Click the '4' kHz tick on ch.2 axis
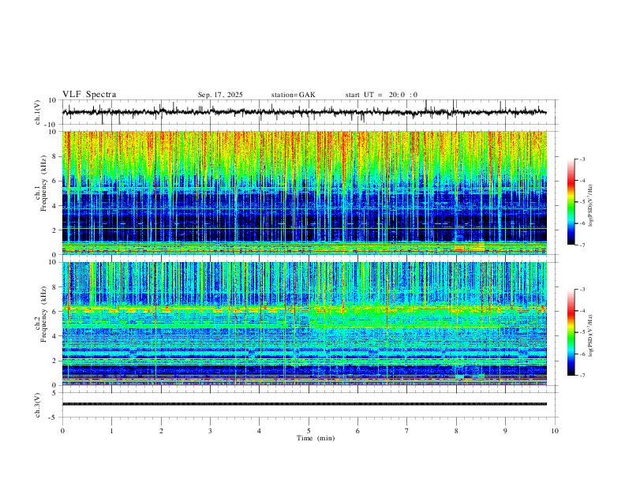Viewport: 625px width, 483px height. coord(54,336)
